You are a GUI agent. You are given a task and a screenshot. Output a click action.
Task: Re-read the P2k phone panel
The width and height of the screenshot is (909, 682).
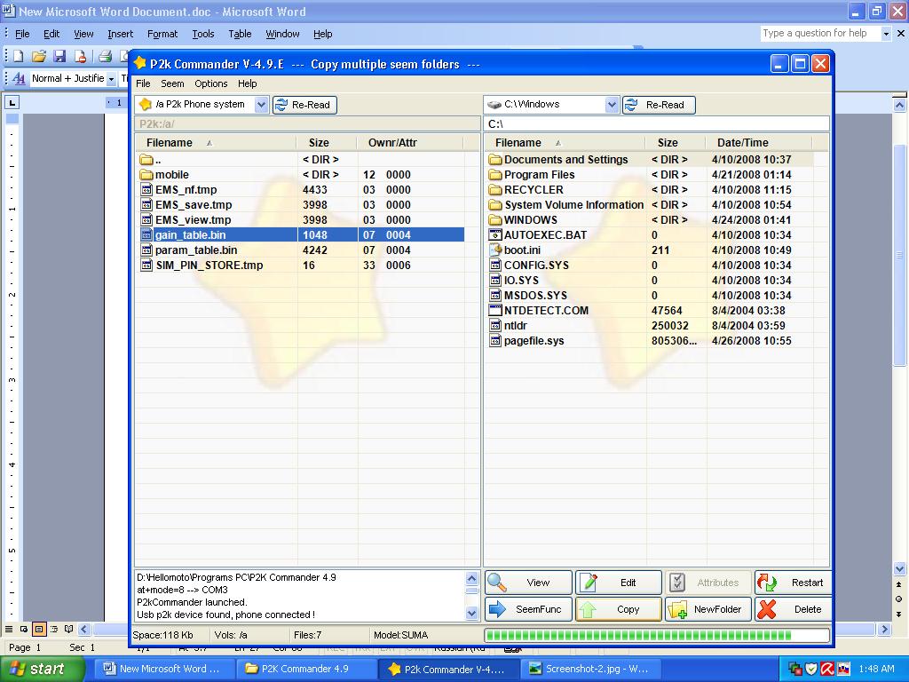point(305,105)
